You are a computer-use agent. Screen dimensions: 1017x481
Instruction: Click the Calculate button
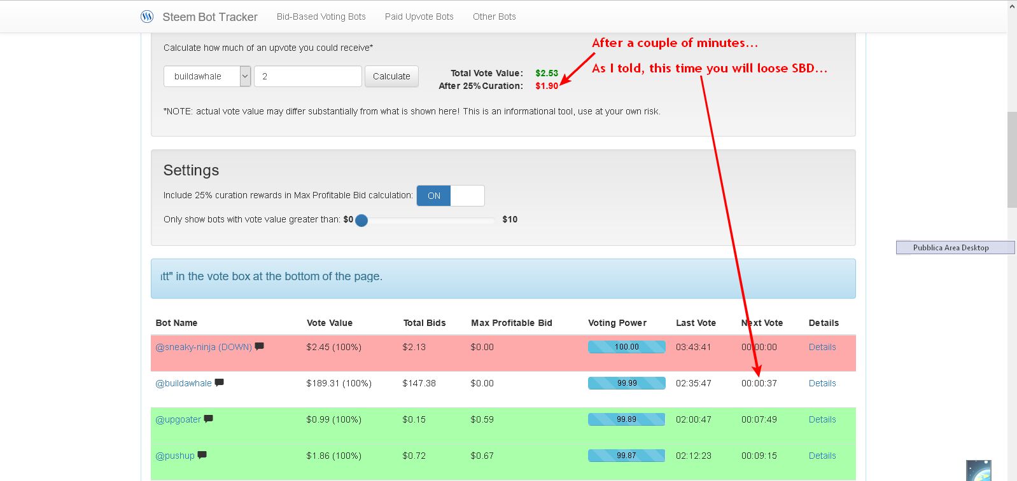(391, 76)
